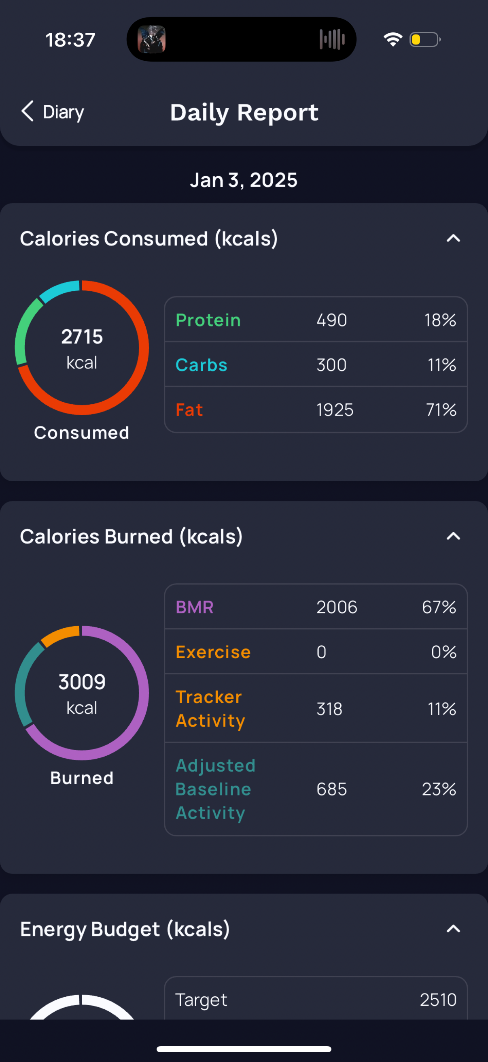Tap the battery indicator icon
Screen dimensions: 488x1062
pos(424,40)
